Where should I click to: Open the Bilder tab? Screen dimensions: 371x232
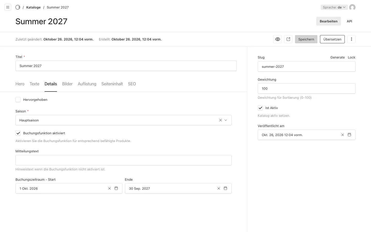[x=67, y=84]
